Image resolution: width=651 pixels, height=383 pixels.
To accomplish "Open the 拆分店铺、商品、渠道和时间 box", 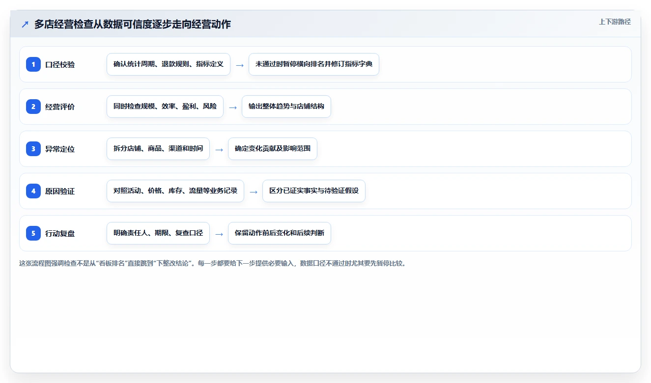I will point(158,149).
